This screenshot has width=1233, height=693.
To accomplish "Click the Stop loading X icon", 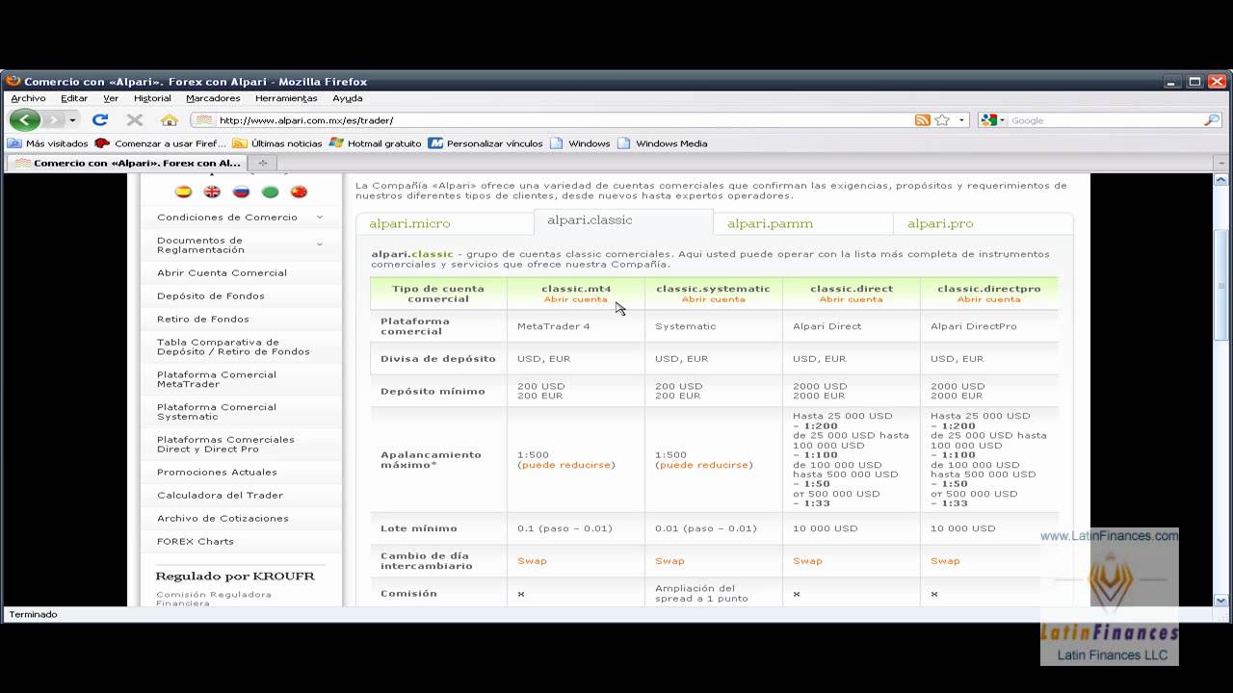I will click(135, 120).
